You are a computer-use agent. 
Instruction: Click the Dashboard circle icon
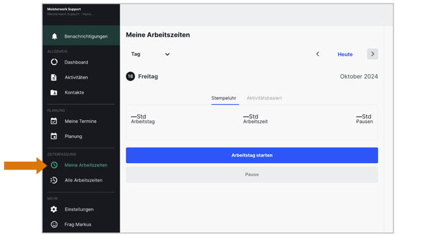click(54, 62)
